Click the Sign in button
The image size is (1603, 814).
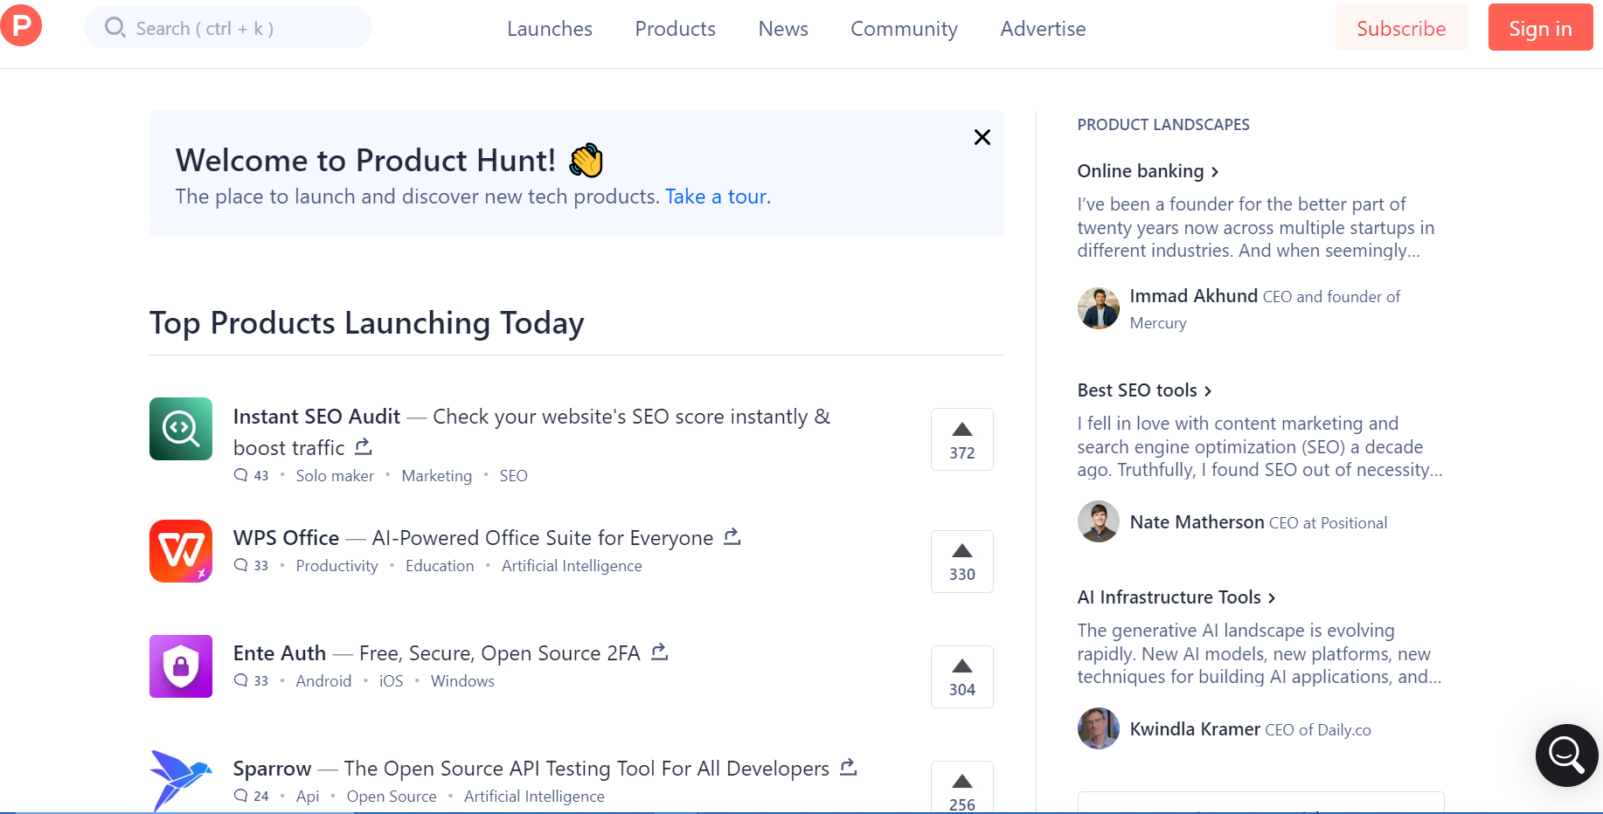[x=1540, y=28]
